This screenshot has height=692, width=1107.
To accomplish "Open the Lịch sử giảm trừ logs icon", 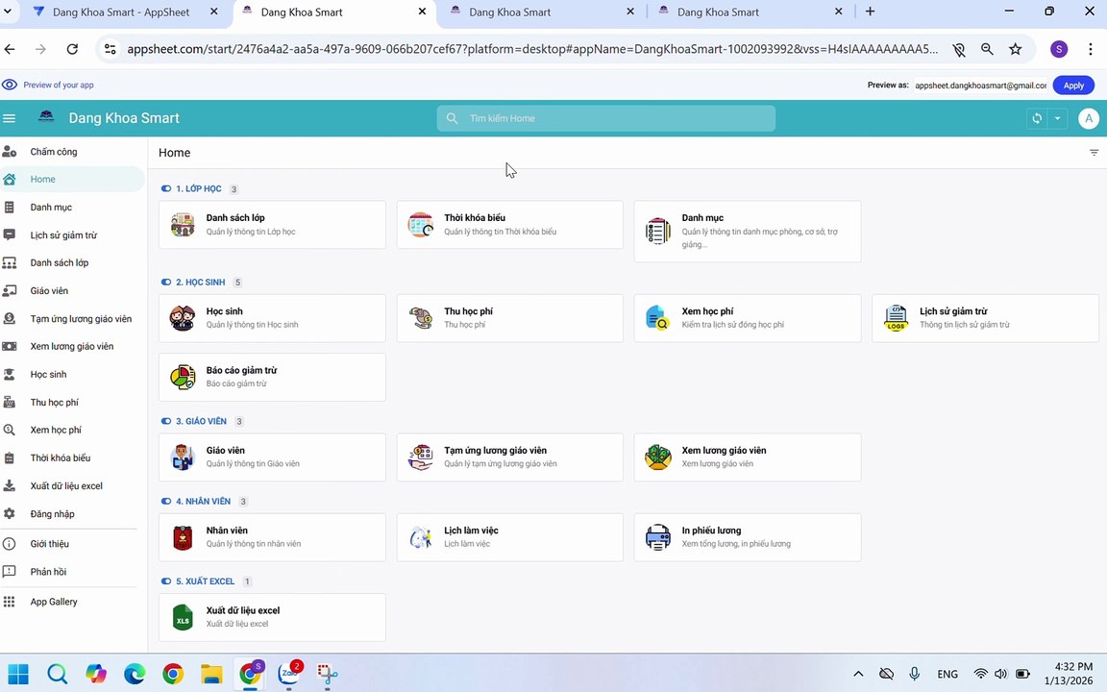I will pos(896,318).
